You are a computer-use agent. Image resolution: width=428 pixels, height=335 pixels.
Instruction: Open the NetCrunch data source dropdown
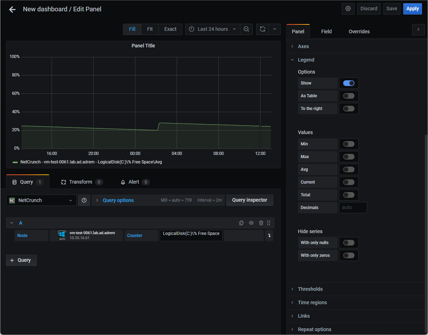pyautogui.click(x=41, y=200)
